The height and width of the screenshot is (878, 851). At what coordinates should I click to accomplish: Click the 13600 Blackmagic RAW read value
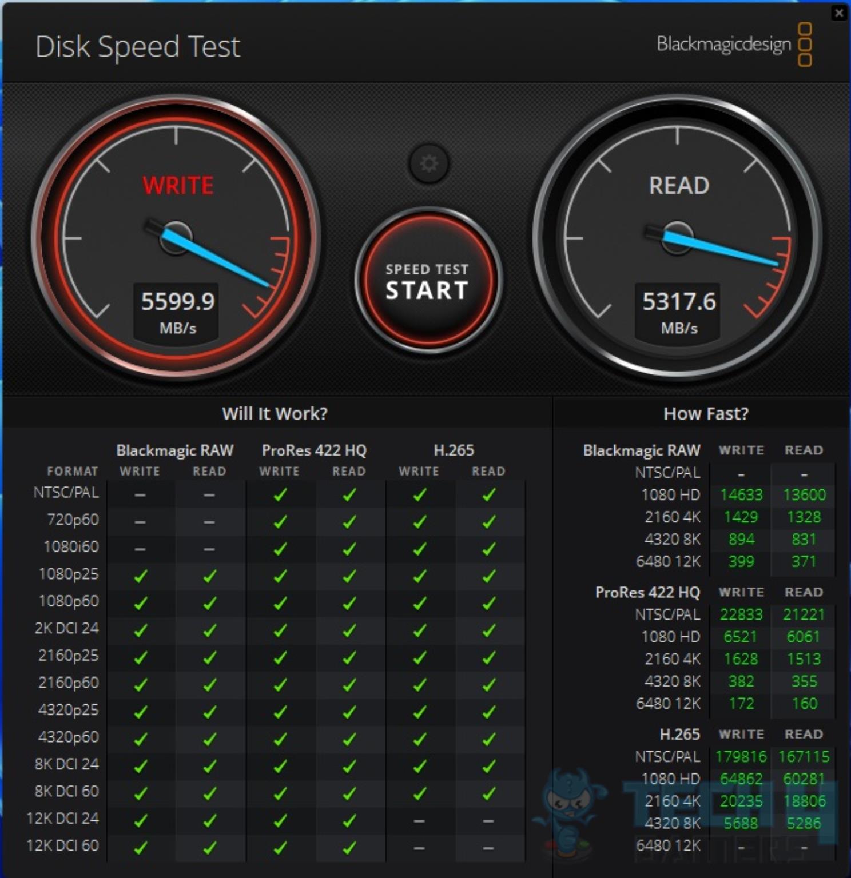coord(804,495)
